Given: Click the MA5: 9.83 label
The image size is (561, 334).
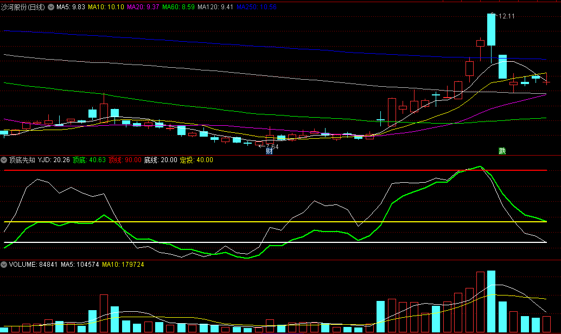Looking at the screenshot, I should pyautogui.click(x=71, y=7).
